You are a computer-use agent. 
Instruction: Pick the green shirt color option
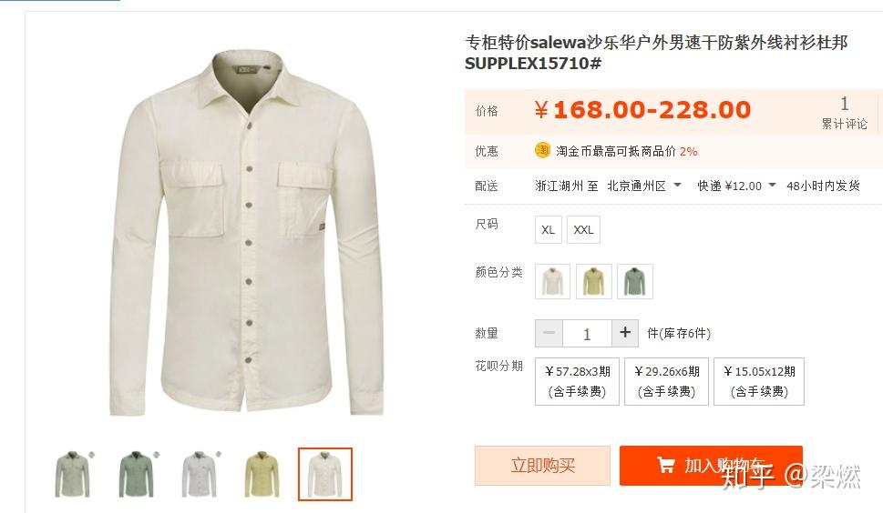point(635,281)
